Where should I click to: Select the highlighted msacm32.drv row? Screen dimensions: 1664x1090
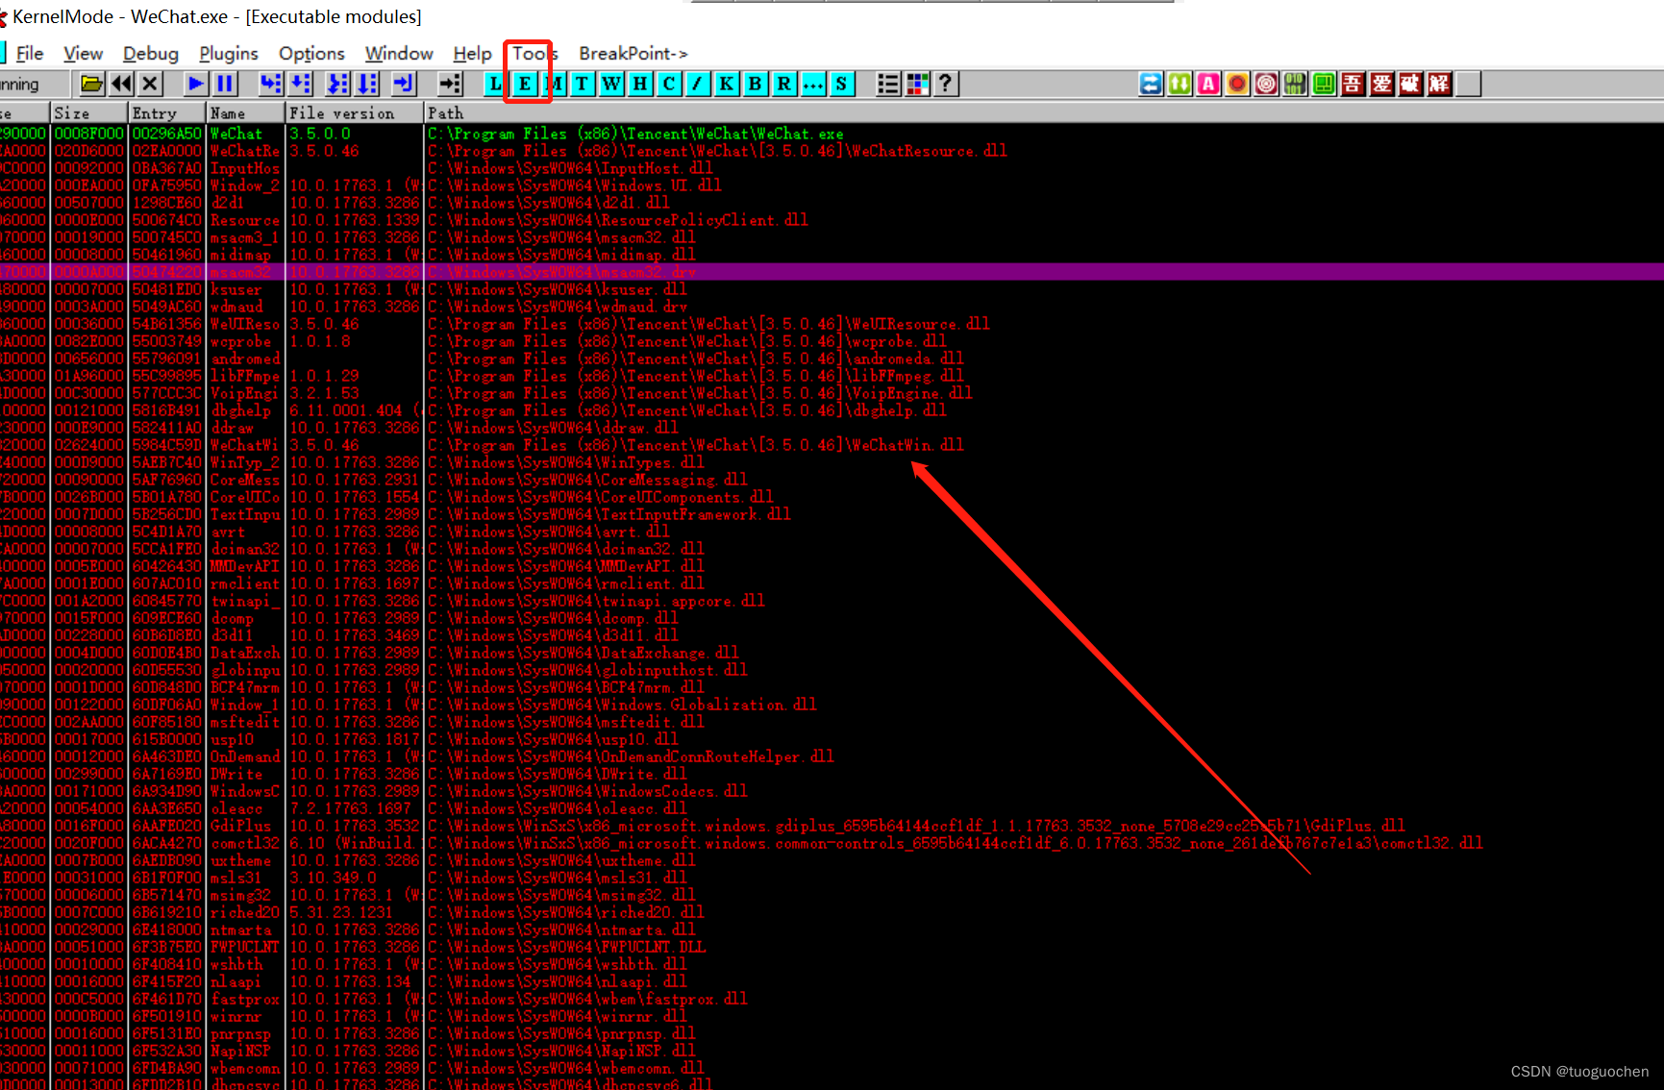(x=832, y=272)
